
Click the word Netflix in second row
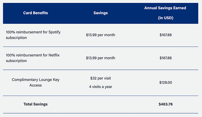pyautogui.click(x=54, y=55)
